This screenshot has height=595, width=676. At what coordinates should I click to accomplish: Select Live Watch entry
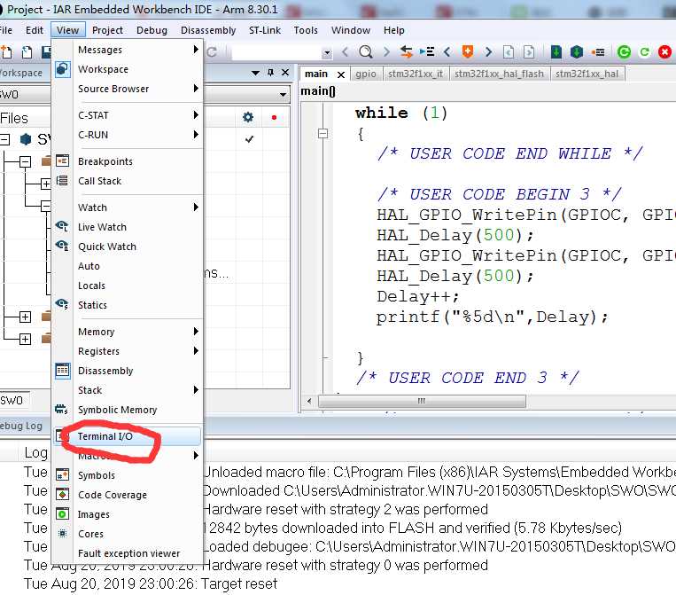pos(128,227)
